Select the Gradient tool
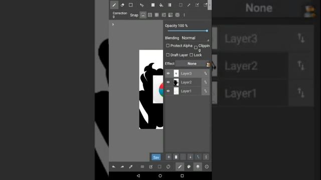This screenshot has width=321, height=180. pos(170,5)
